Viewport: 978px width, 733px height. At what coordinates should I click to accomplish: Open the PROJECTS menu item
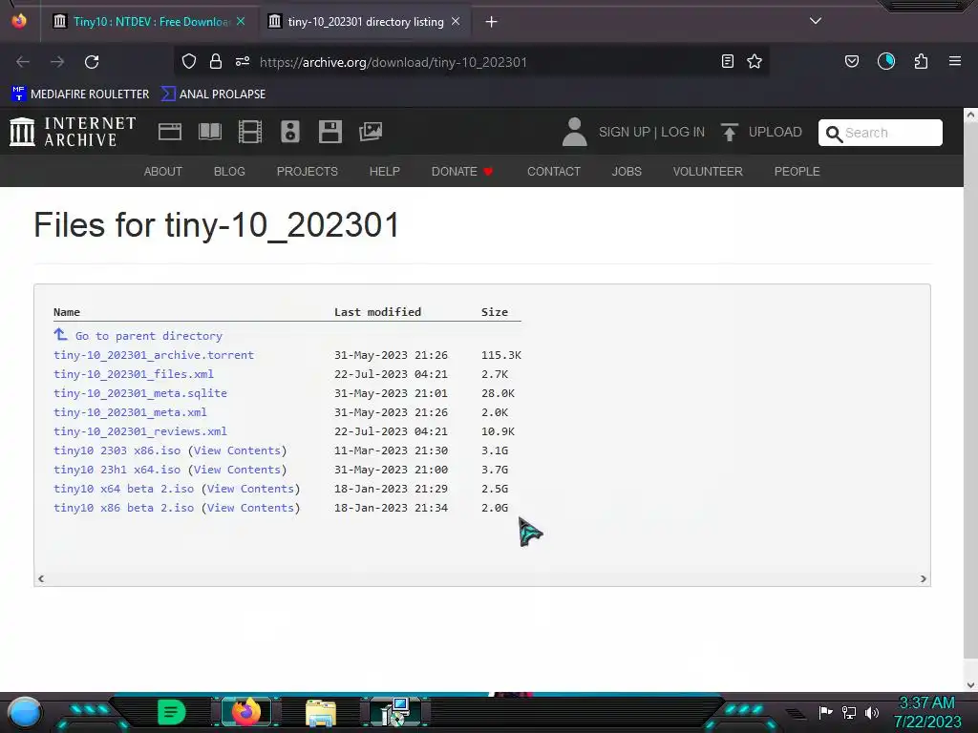coord(308,172)
